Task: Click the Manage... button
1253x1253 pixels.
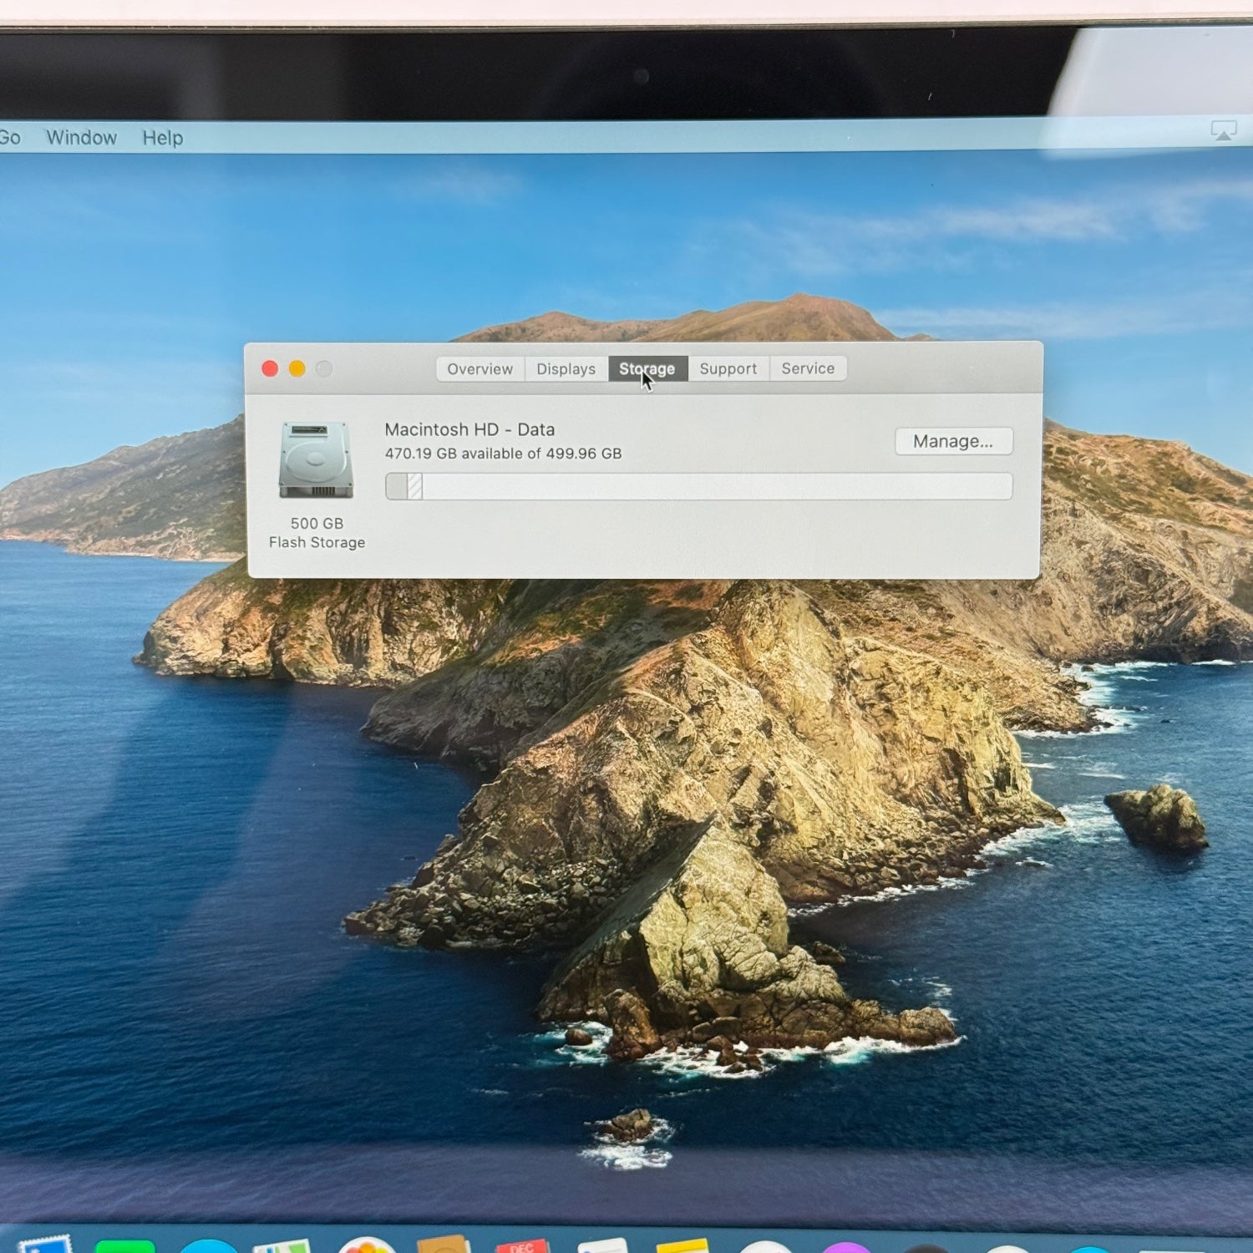Action: pos(953,441)
